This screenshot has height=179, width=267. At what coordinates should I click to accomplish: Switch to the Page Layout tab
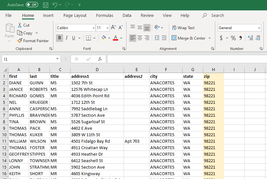coord(75,16)
